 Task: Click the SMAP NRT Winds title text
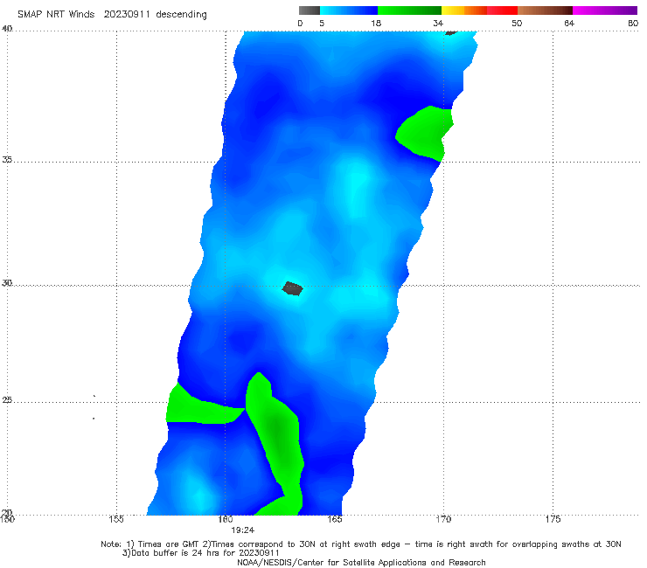tap(56, 15)
